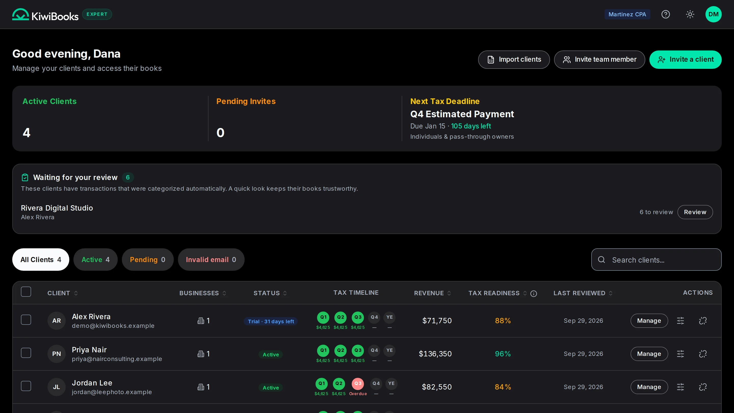734x413 pixels.
Task: Click Priya Nair's Q4 timeline marker
Action: pyautogui.click(x=374, y=350)
